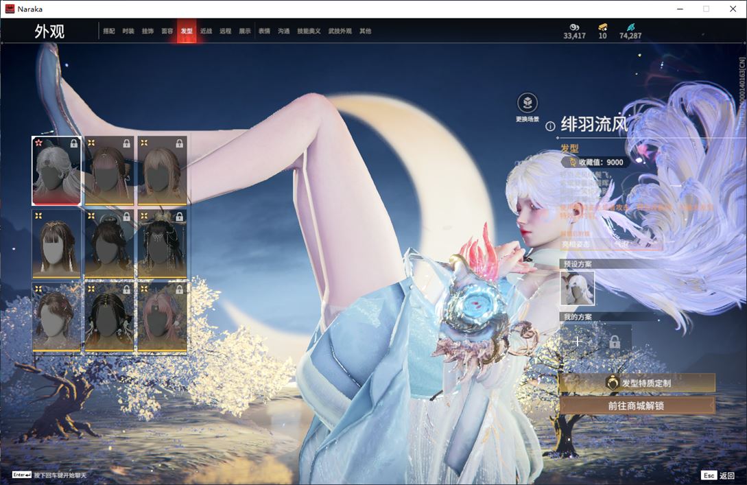Click the lock icon in the 我的方案 slot
The height and width of the screenshot is (485, 747).
pyautogui.click(x=615, y=341)
